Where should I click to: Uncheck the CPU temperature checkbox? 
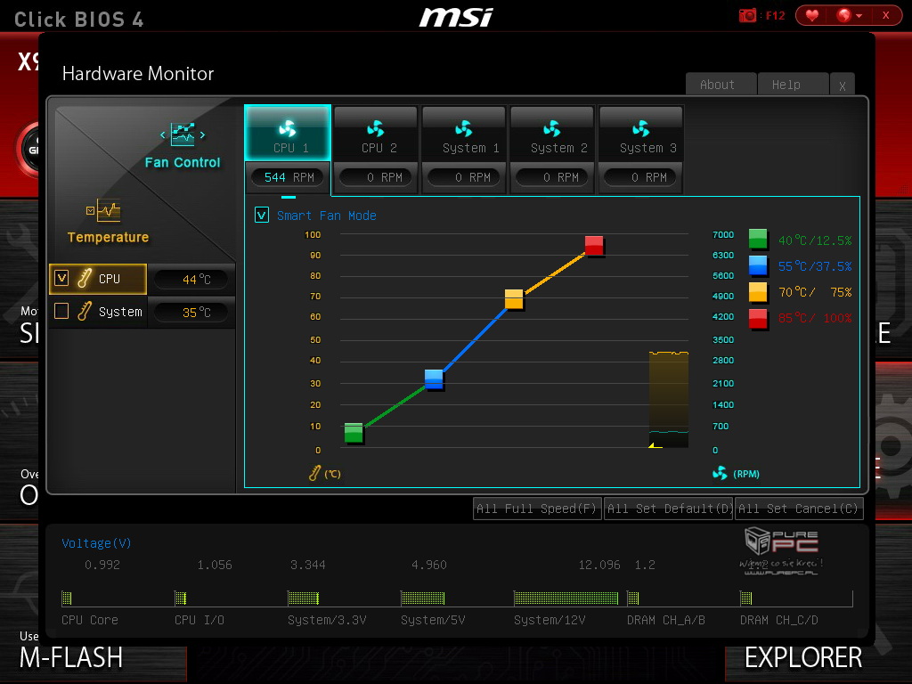(61, 278)
